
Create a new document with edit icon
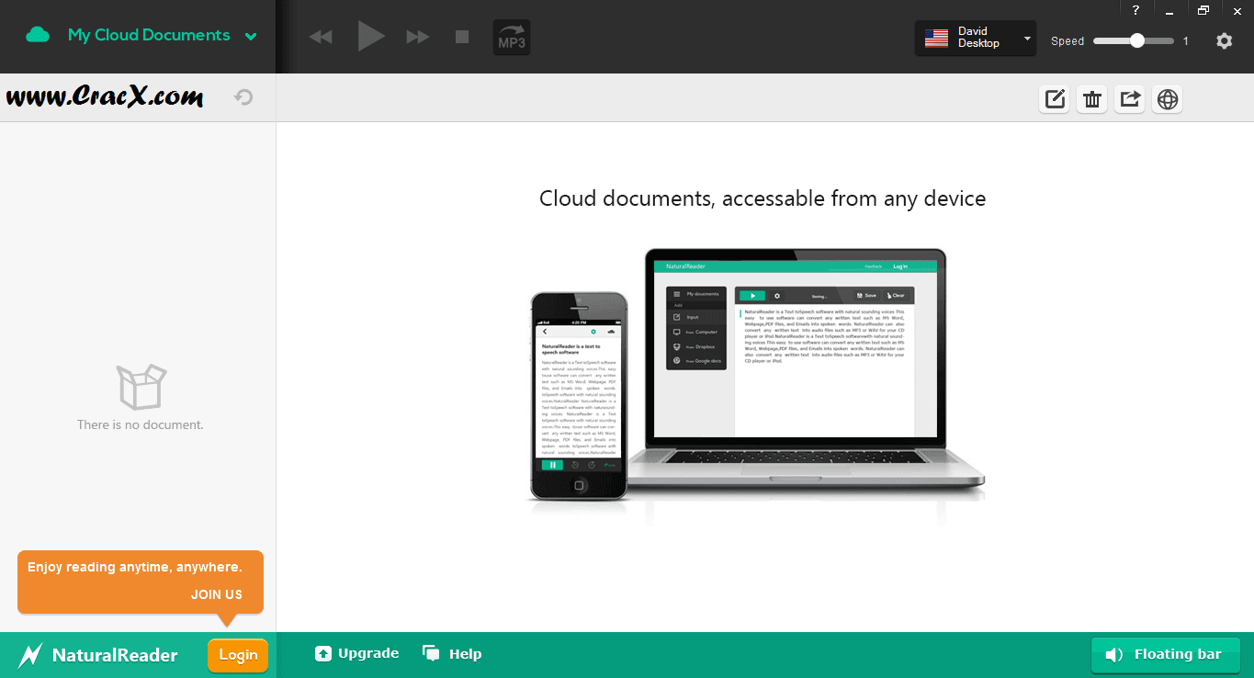(1056, 99)
